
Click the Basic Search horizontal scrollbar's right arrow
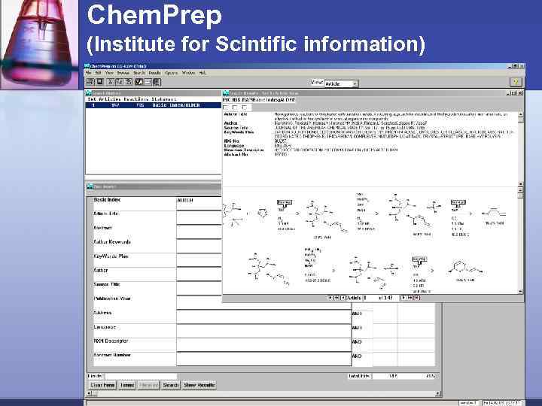[x=437, y=393]
